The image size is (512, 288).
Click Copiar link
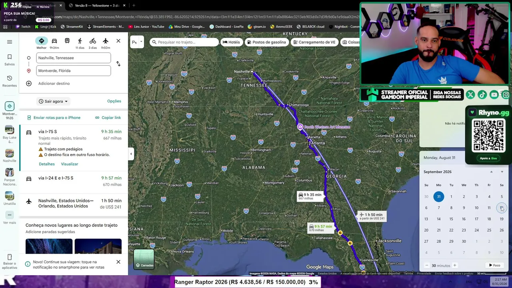(x=108, y=118)
